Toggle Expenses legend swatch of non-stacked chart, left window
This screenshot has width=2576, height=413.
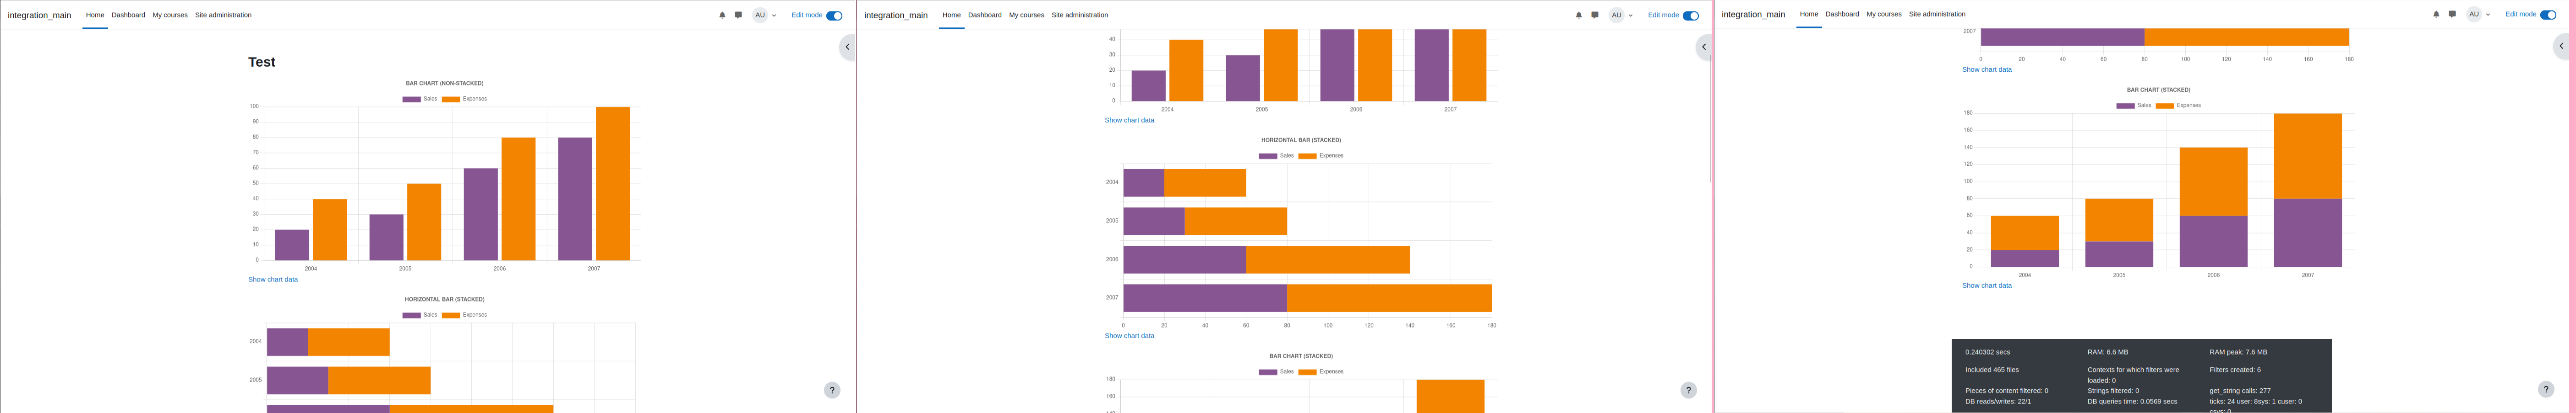click(451, 100)
